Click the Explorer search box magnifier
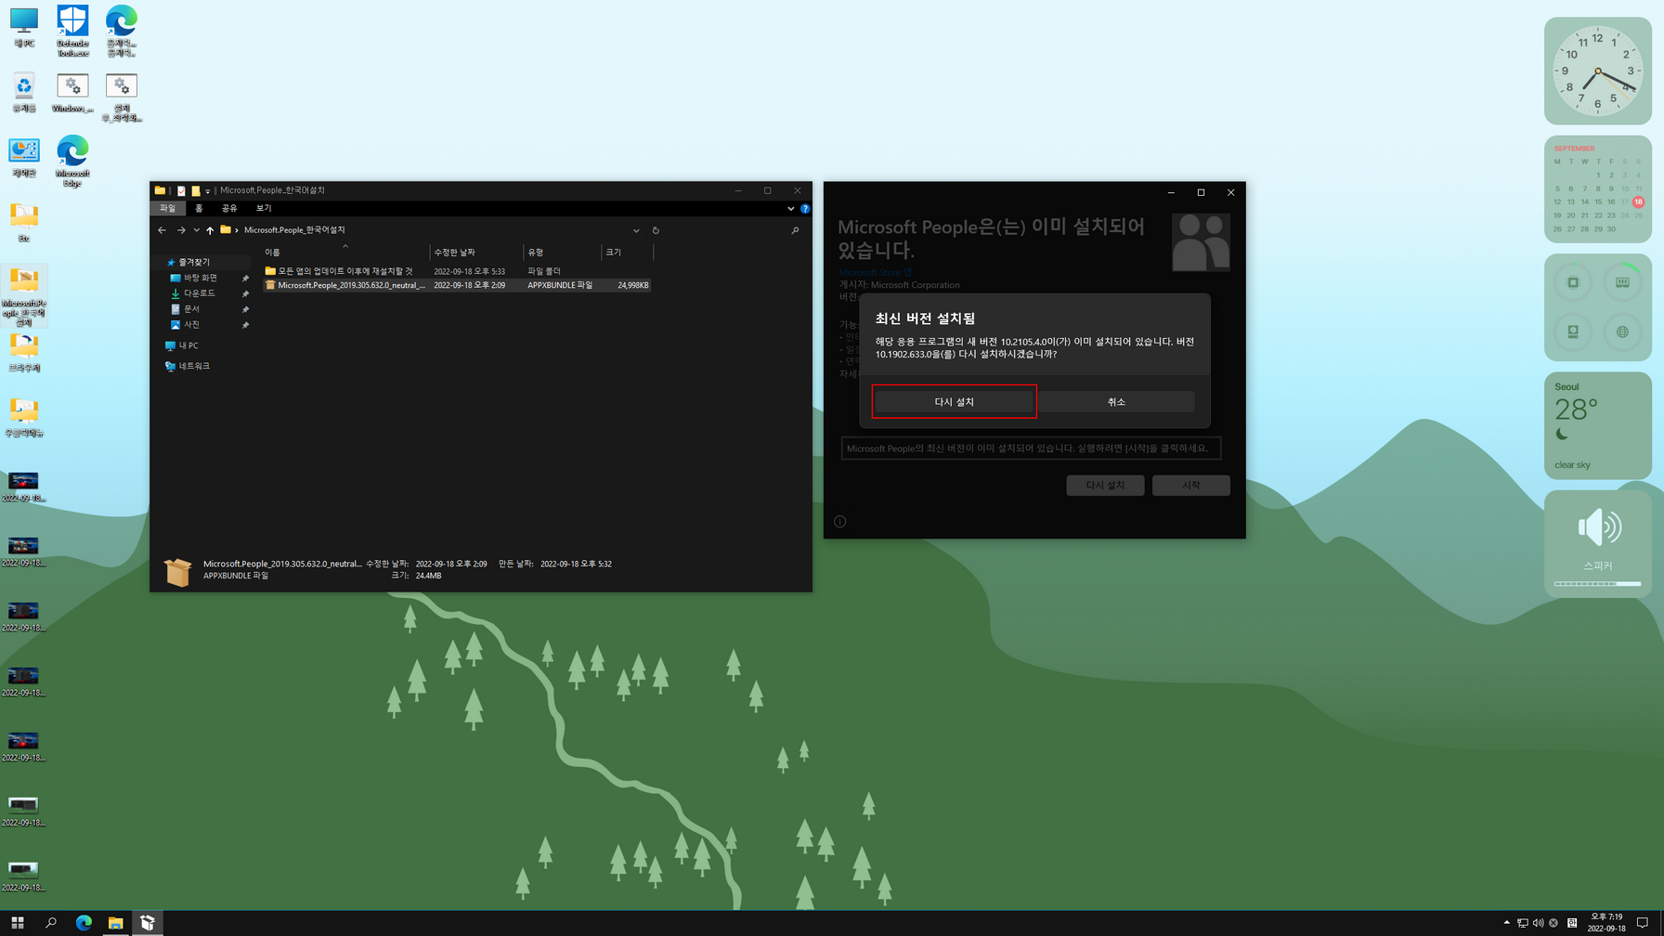 (x=795, y=230)
